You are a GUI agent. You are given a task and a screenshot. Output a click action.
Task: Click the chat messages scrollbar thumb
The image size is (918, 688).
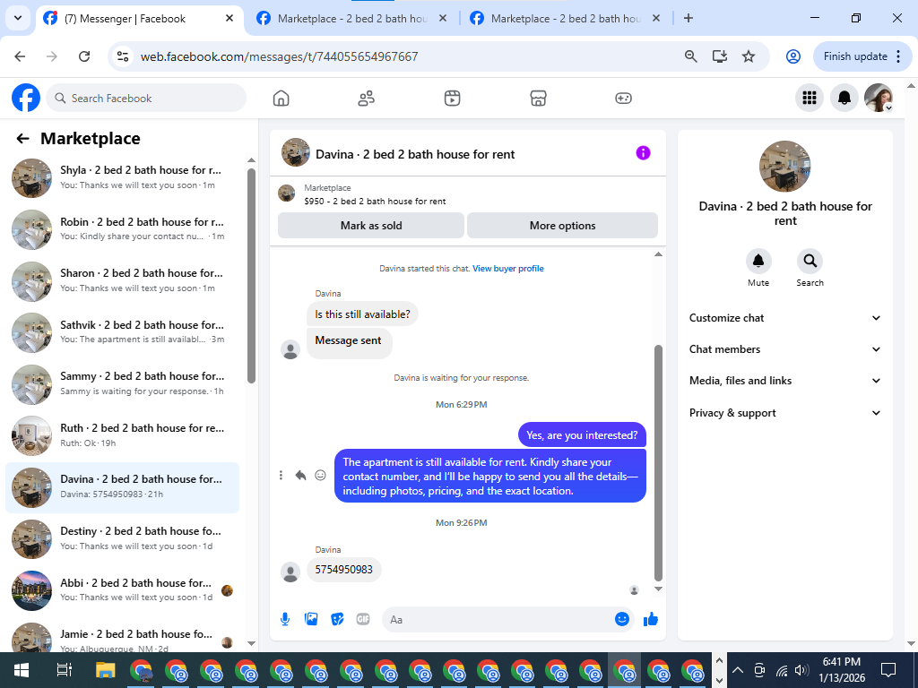pyautogui.click(x=658, y=462)
